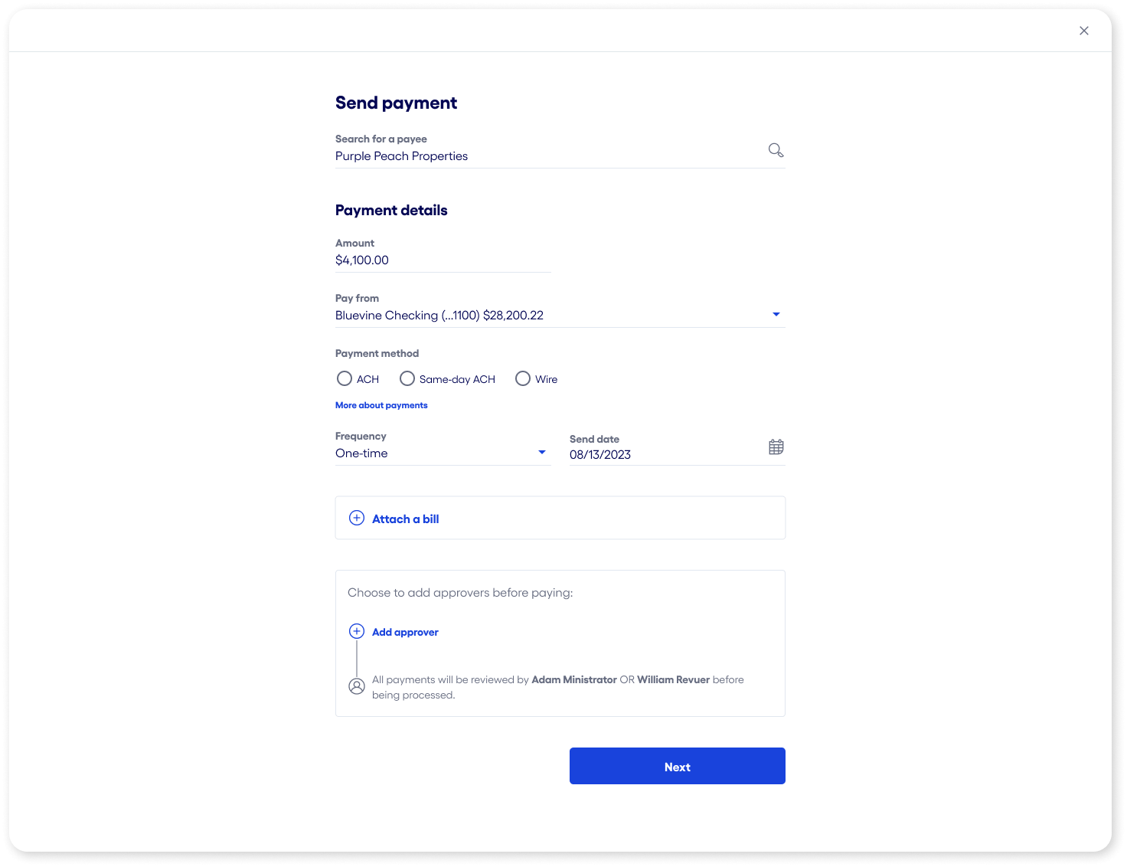The height and width of the screenshot is (867, 1127).
Task: Click the search magnifier icon for payee lookup
Action: pyautogui.click(x=776, y=150)
